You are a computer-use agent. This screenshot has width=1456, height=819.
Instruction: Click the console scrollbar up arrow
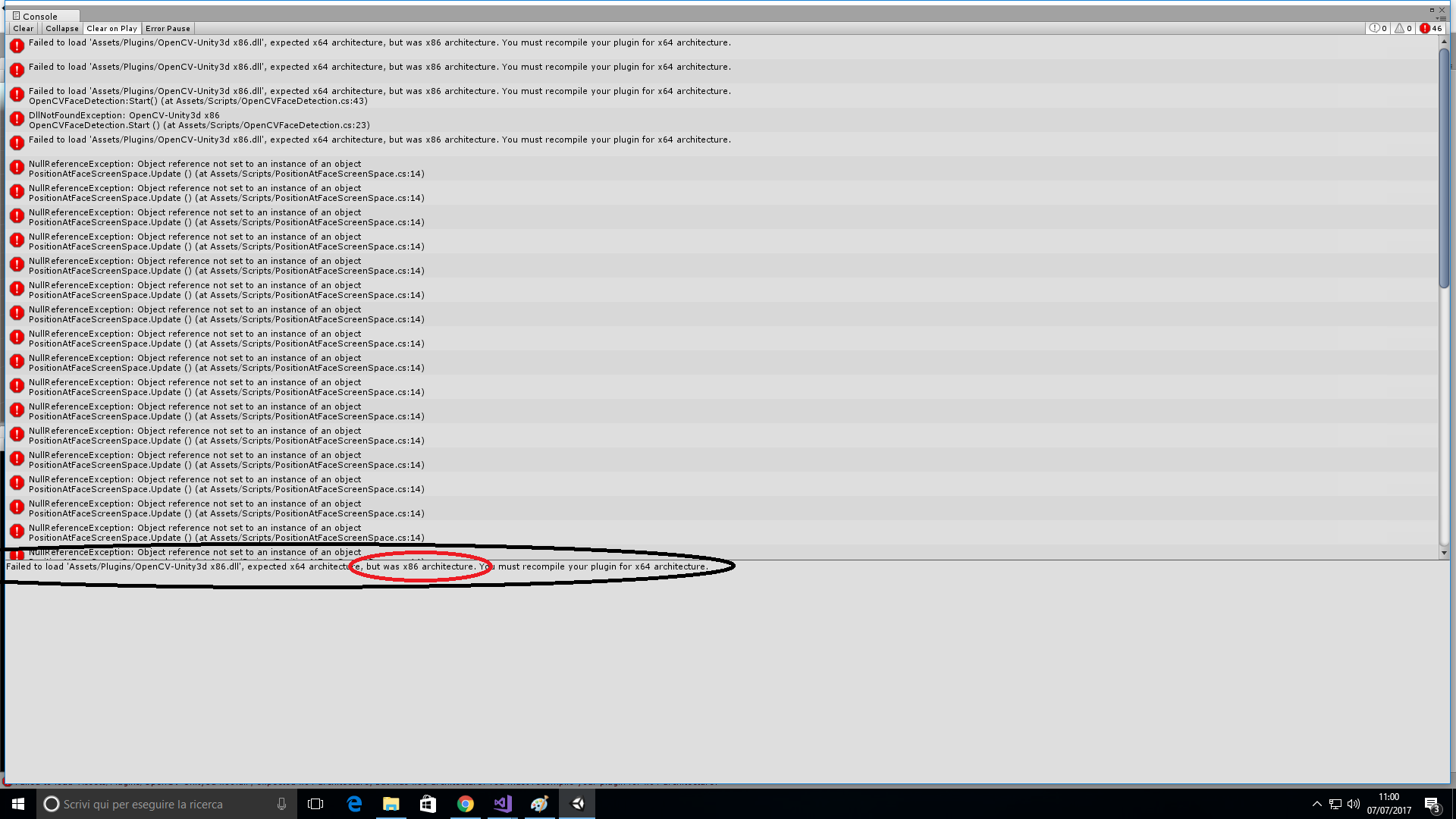coord(1444,40)
